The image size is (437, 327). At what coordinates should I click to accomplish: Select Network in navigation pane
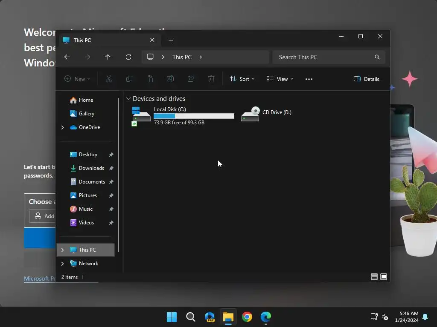tap(86, 264)
